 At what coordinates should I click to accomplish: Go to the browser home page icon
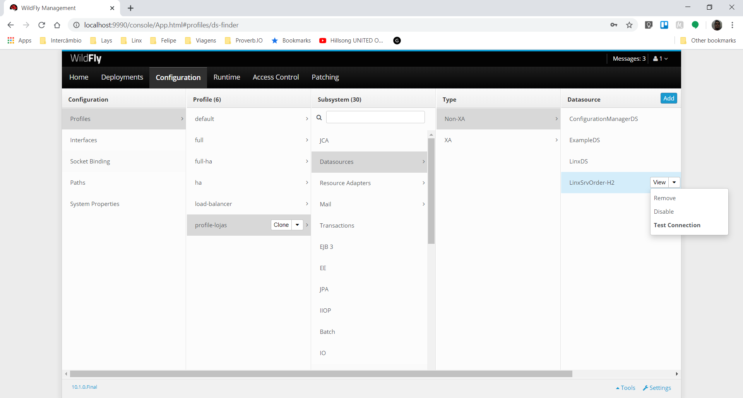point(57,25)
